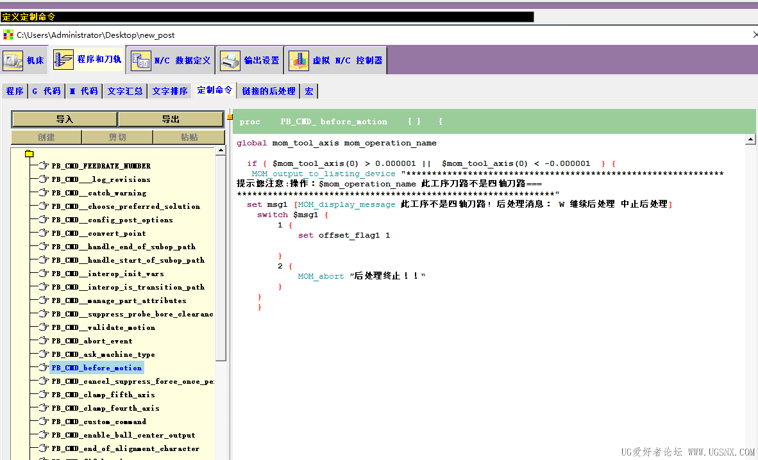The image size is (758, 460).
Task: Click the 创建 create button
Action: point(46,137)
